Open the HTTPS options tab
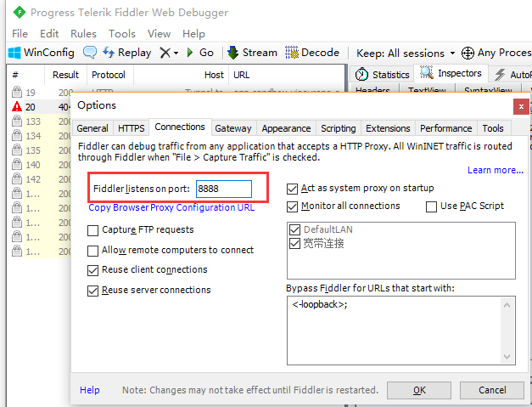Screen dimensions: 532x407 (131, 128)
